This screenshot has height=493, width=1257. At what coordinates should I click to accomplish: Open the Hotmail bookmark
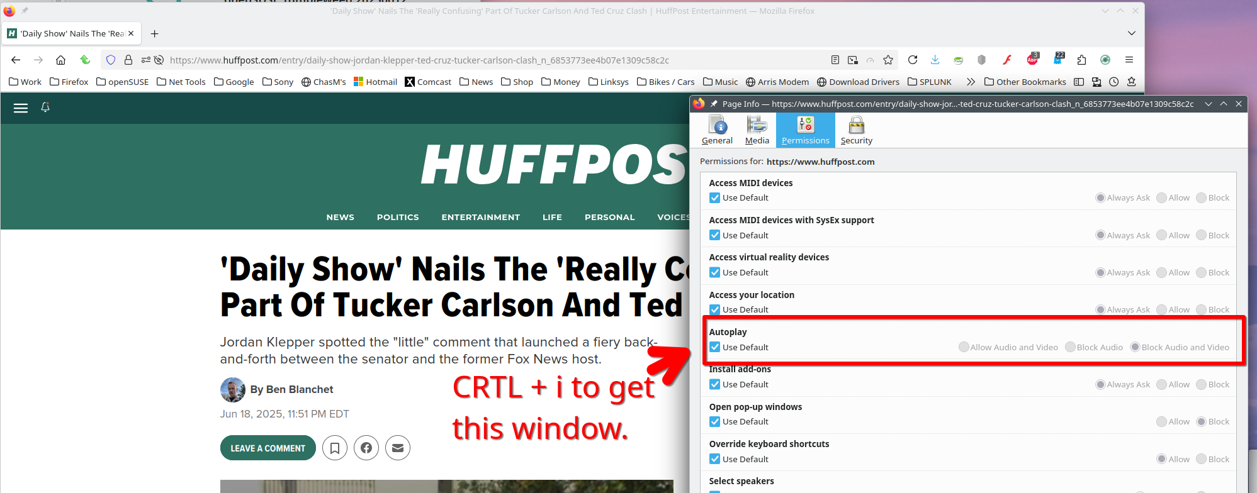click(x=376, y=82)
